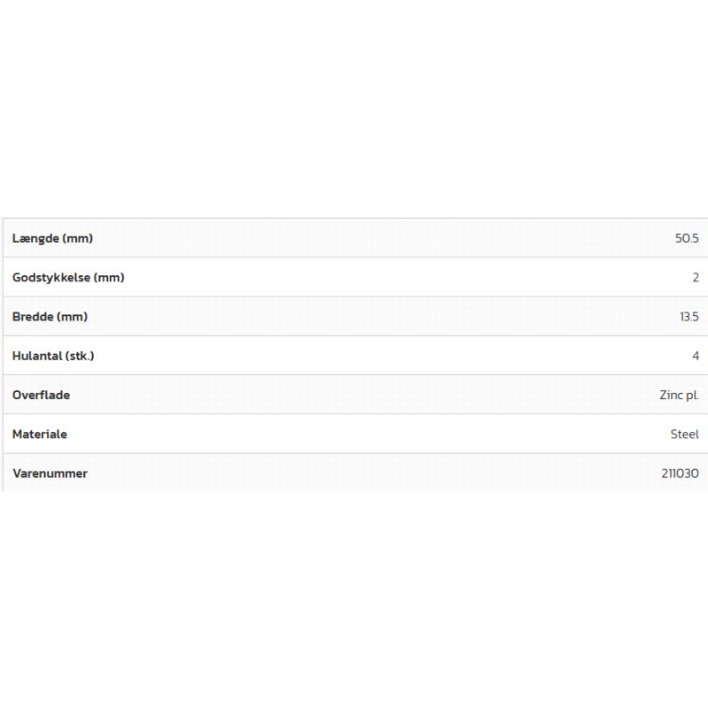This screenshot has width=708, height=708.
Task: Click the Materiale label
Action: click(x=40, y=434)
